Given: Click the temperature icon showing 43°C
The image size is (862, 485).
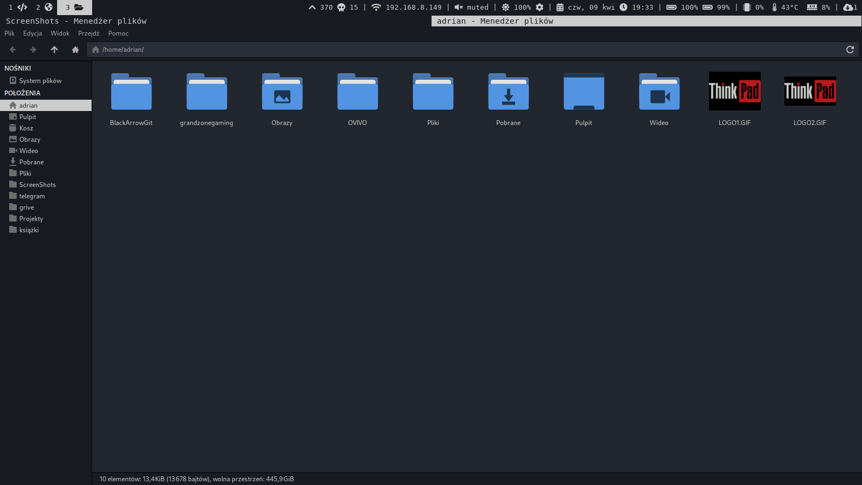Looking at the screenshot, I should pyautogui.click(x=774, y=7).
